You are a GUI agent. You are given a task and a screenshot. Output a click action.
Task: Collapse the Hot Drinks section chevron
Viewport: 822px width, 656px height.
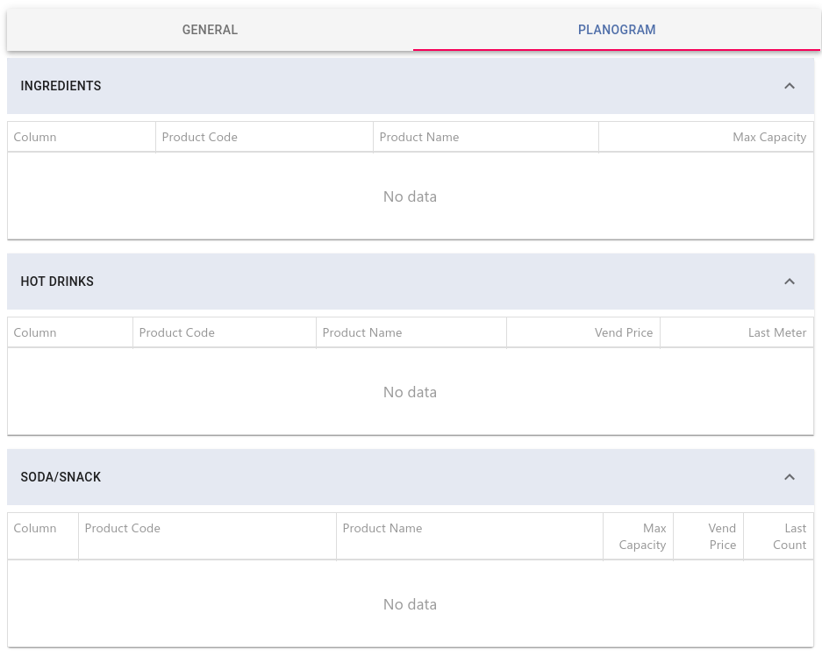tap(790, 282)
